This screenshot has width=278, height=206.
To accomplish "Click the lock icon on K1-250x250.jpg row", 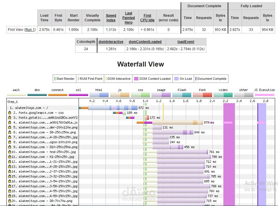I will [10, 157].
